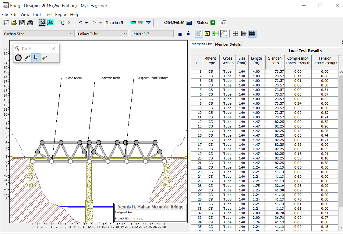Screen dimensions: 343x234
Task: Undo the last action
Action: pos(80,22)
